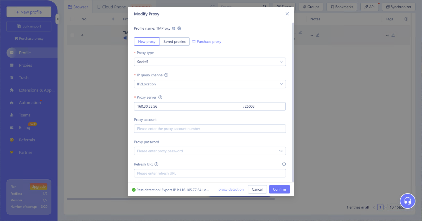Toggle the select-all header checkbox
This screenshot has height=221, width=422.
point(72,19)
